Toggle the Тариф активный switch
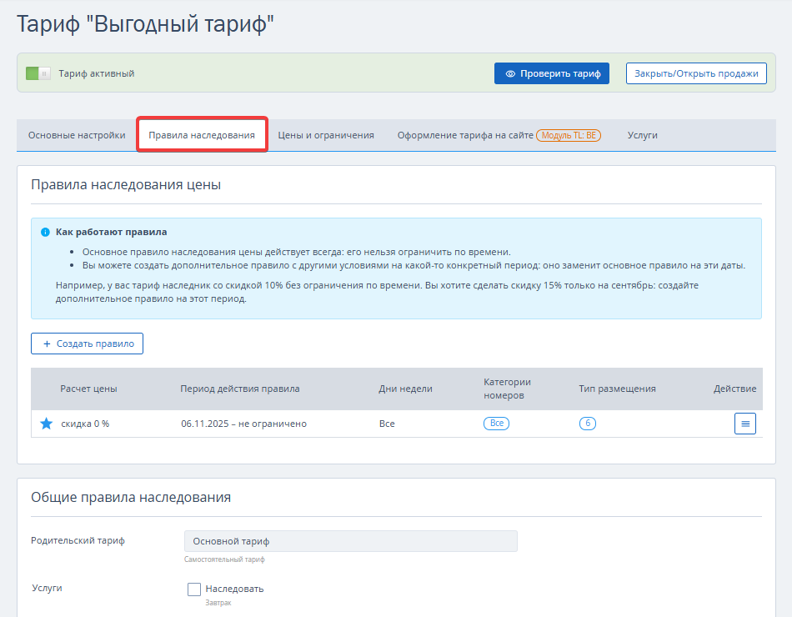 pos(38,73)
